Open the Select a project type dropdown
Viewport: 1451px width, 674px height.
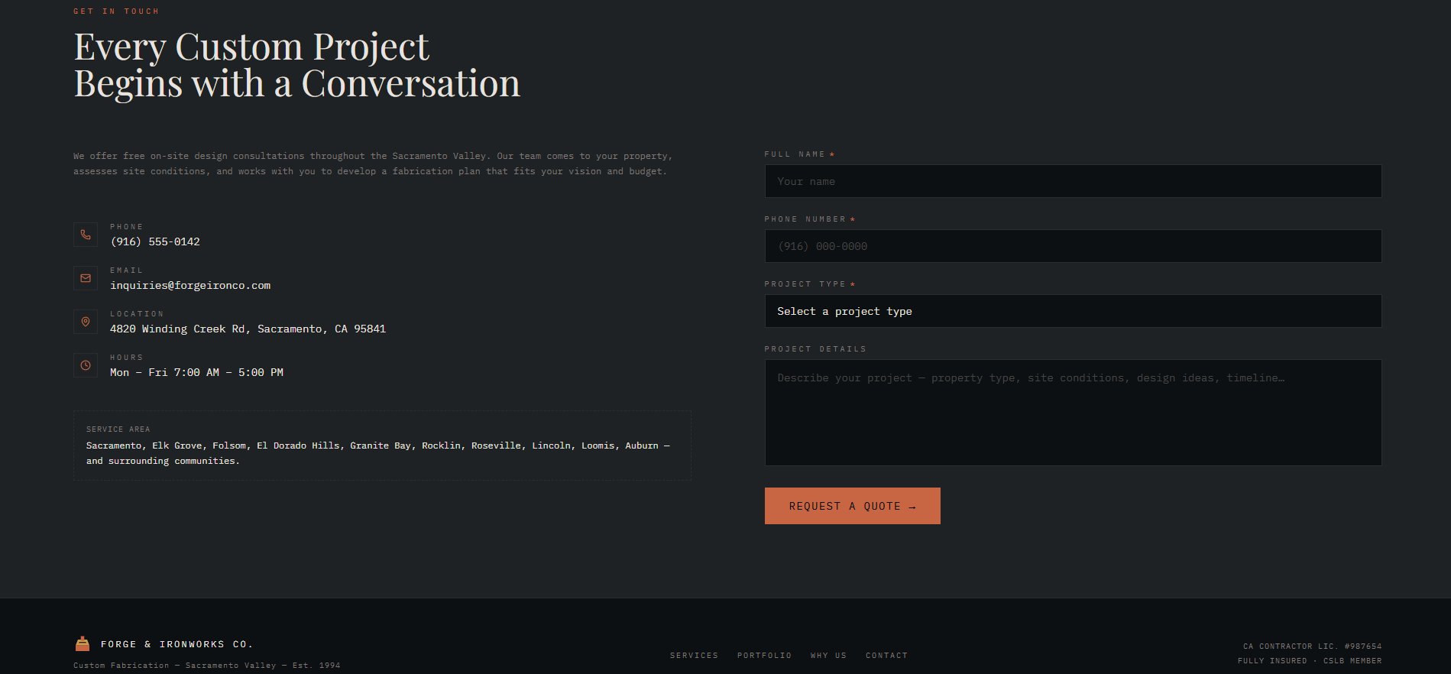click(1073, 311)
